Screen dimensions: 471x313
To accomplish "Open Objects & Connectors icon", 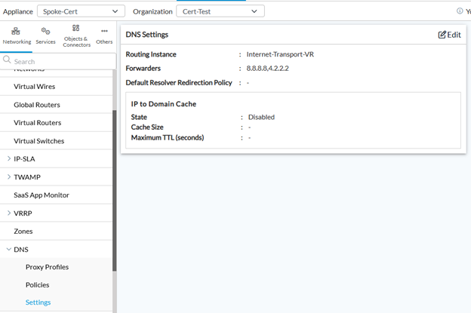I will [75, 28].
